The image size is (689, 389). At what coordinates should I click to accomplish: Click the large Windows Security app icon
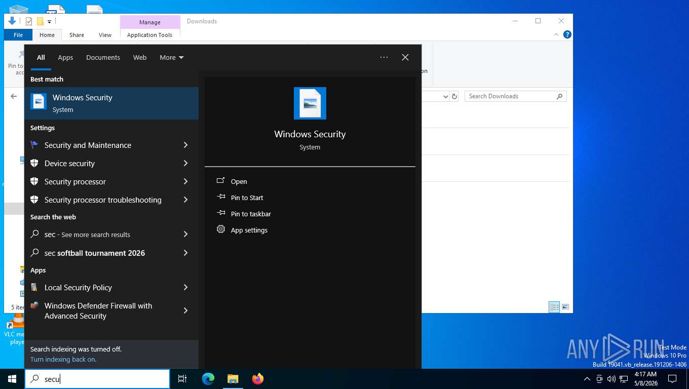click(310, 103)
